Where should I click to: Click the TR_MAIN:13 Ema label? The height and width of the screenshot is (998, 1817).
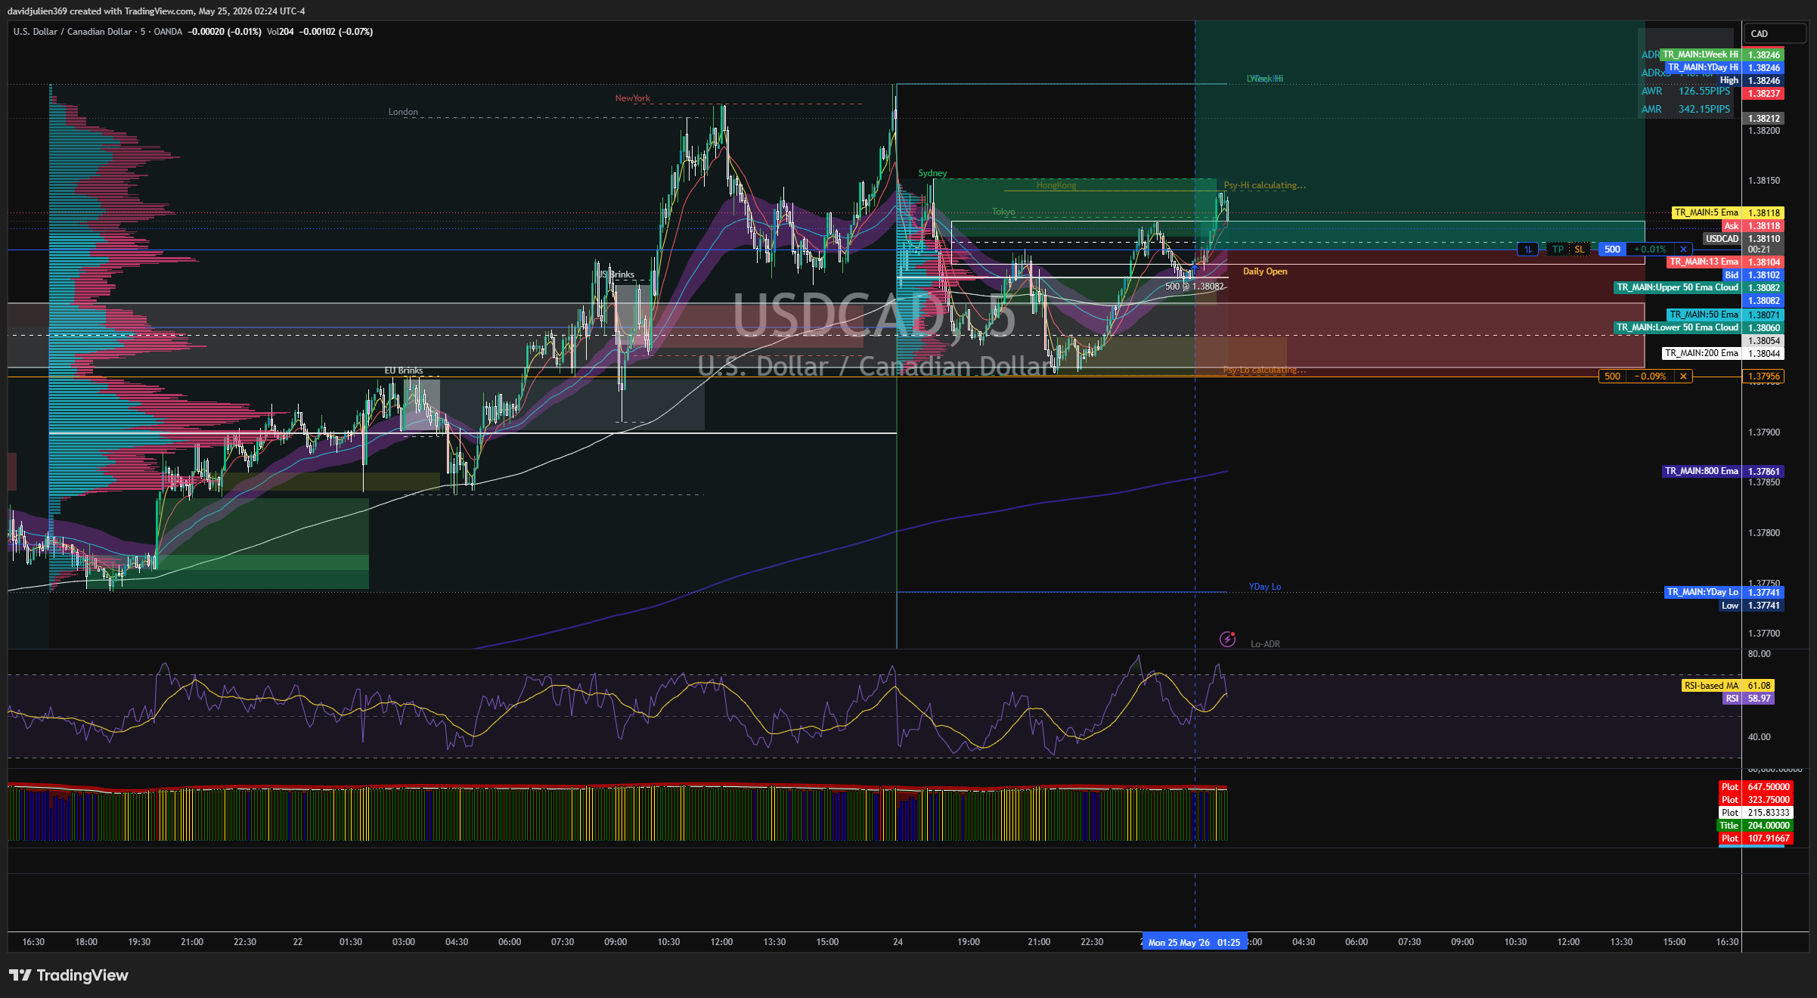click(x=1704, y=262)
